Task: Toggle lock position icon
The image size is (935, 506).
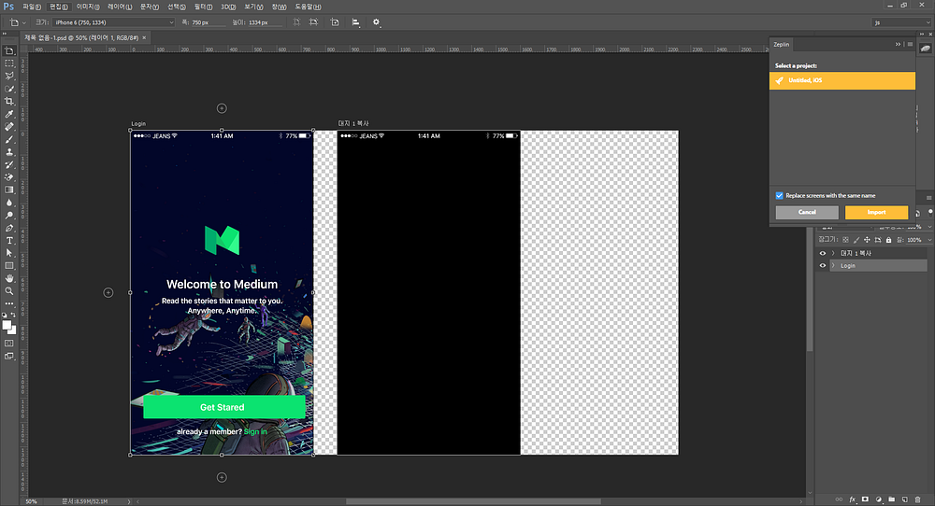Action: point(867,240)
